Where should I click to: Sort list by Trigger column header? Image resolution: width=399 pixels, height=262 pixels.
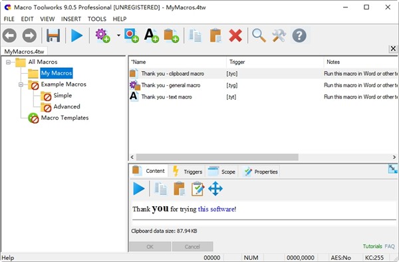point(275,62)
